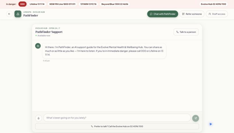This screenshot has width=234, height=133.
Task: Click the Available now status text
Action: [x=44, y=36]
